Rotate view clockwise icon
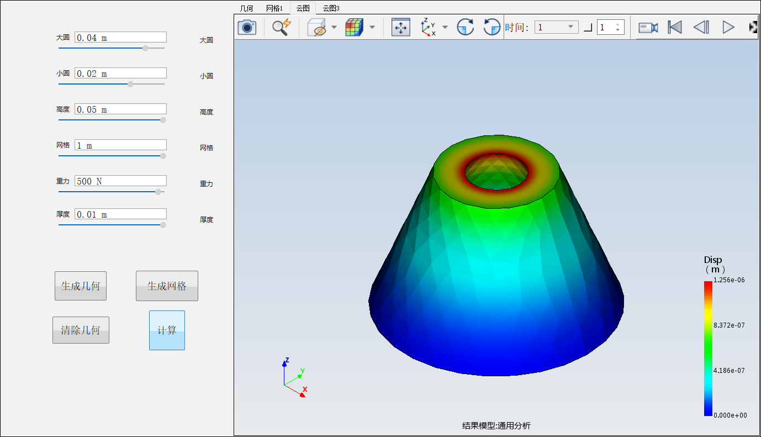Viewport: 761px width, 437px height. [466, 27]
